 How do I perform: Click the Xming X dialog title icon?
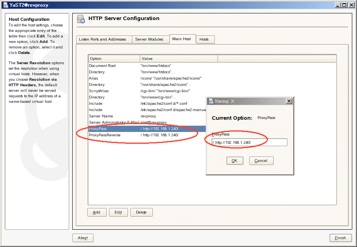pos(211,101)
